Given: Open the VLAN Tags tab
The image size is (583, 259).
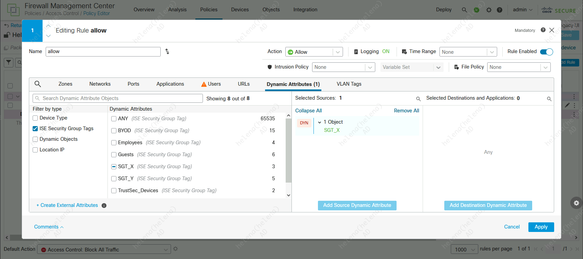Looking at the screenshot, I should 349,84.
